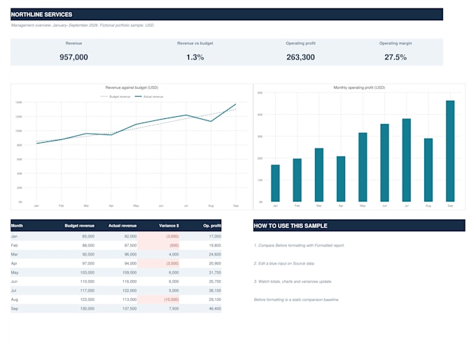This screenshot has height=357, width=476.
Task: Click step 3 'Watch totals, charts' instruction
Action: coord(293,281)
